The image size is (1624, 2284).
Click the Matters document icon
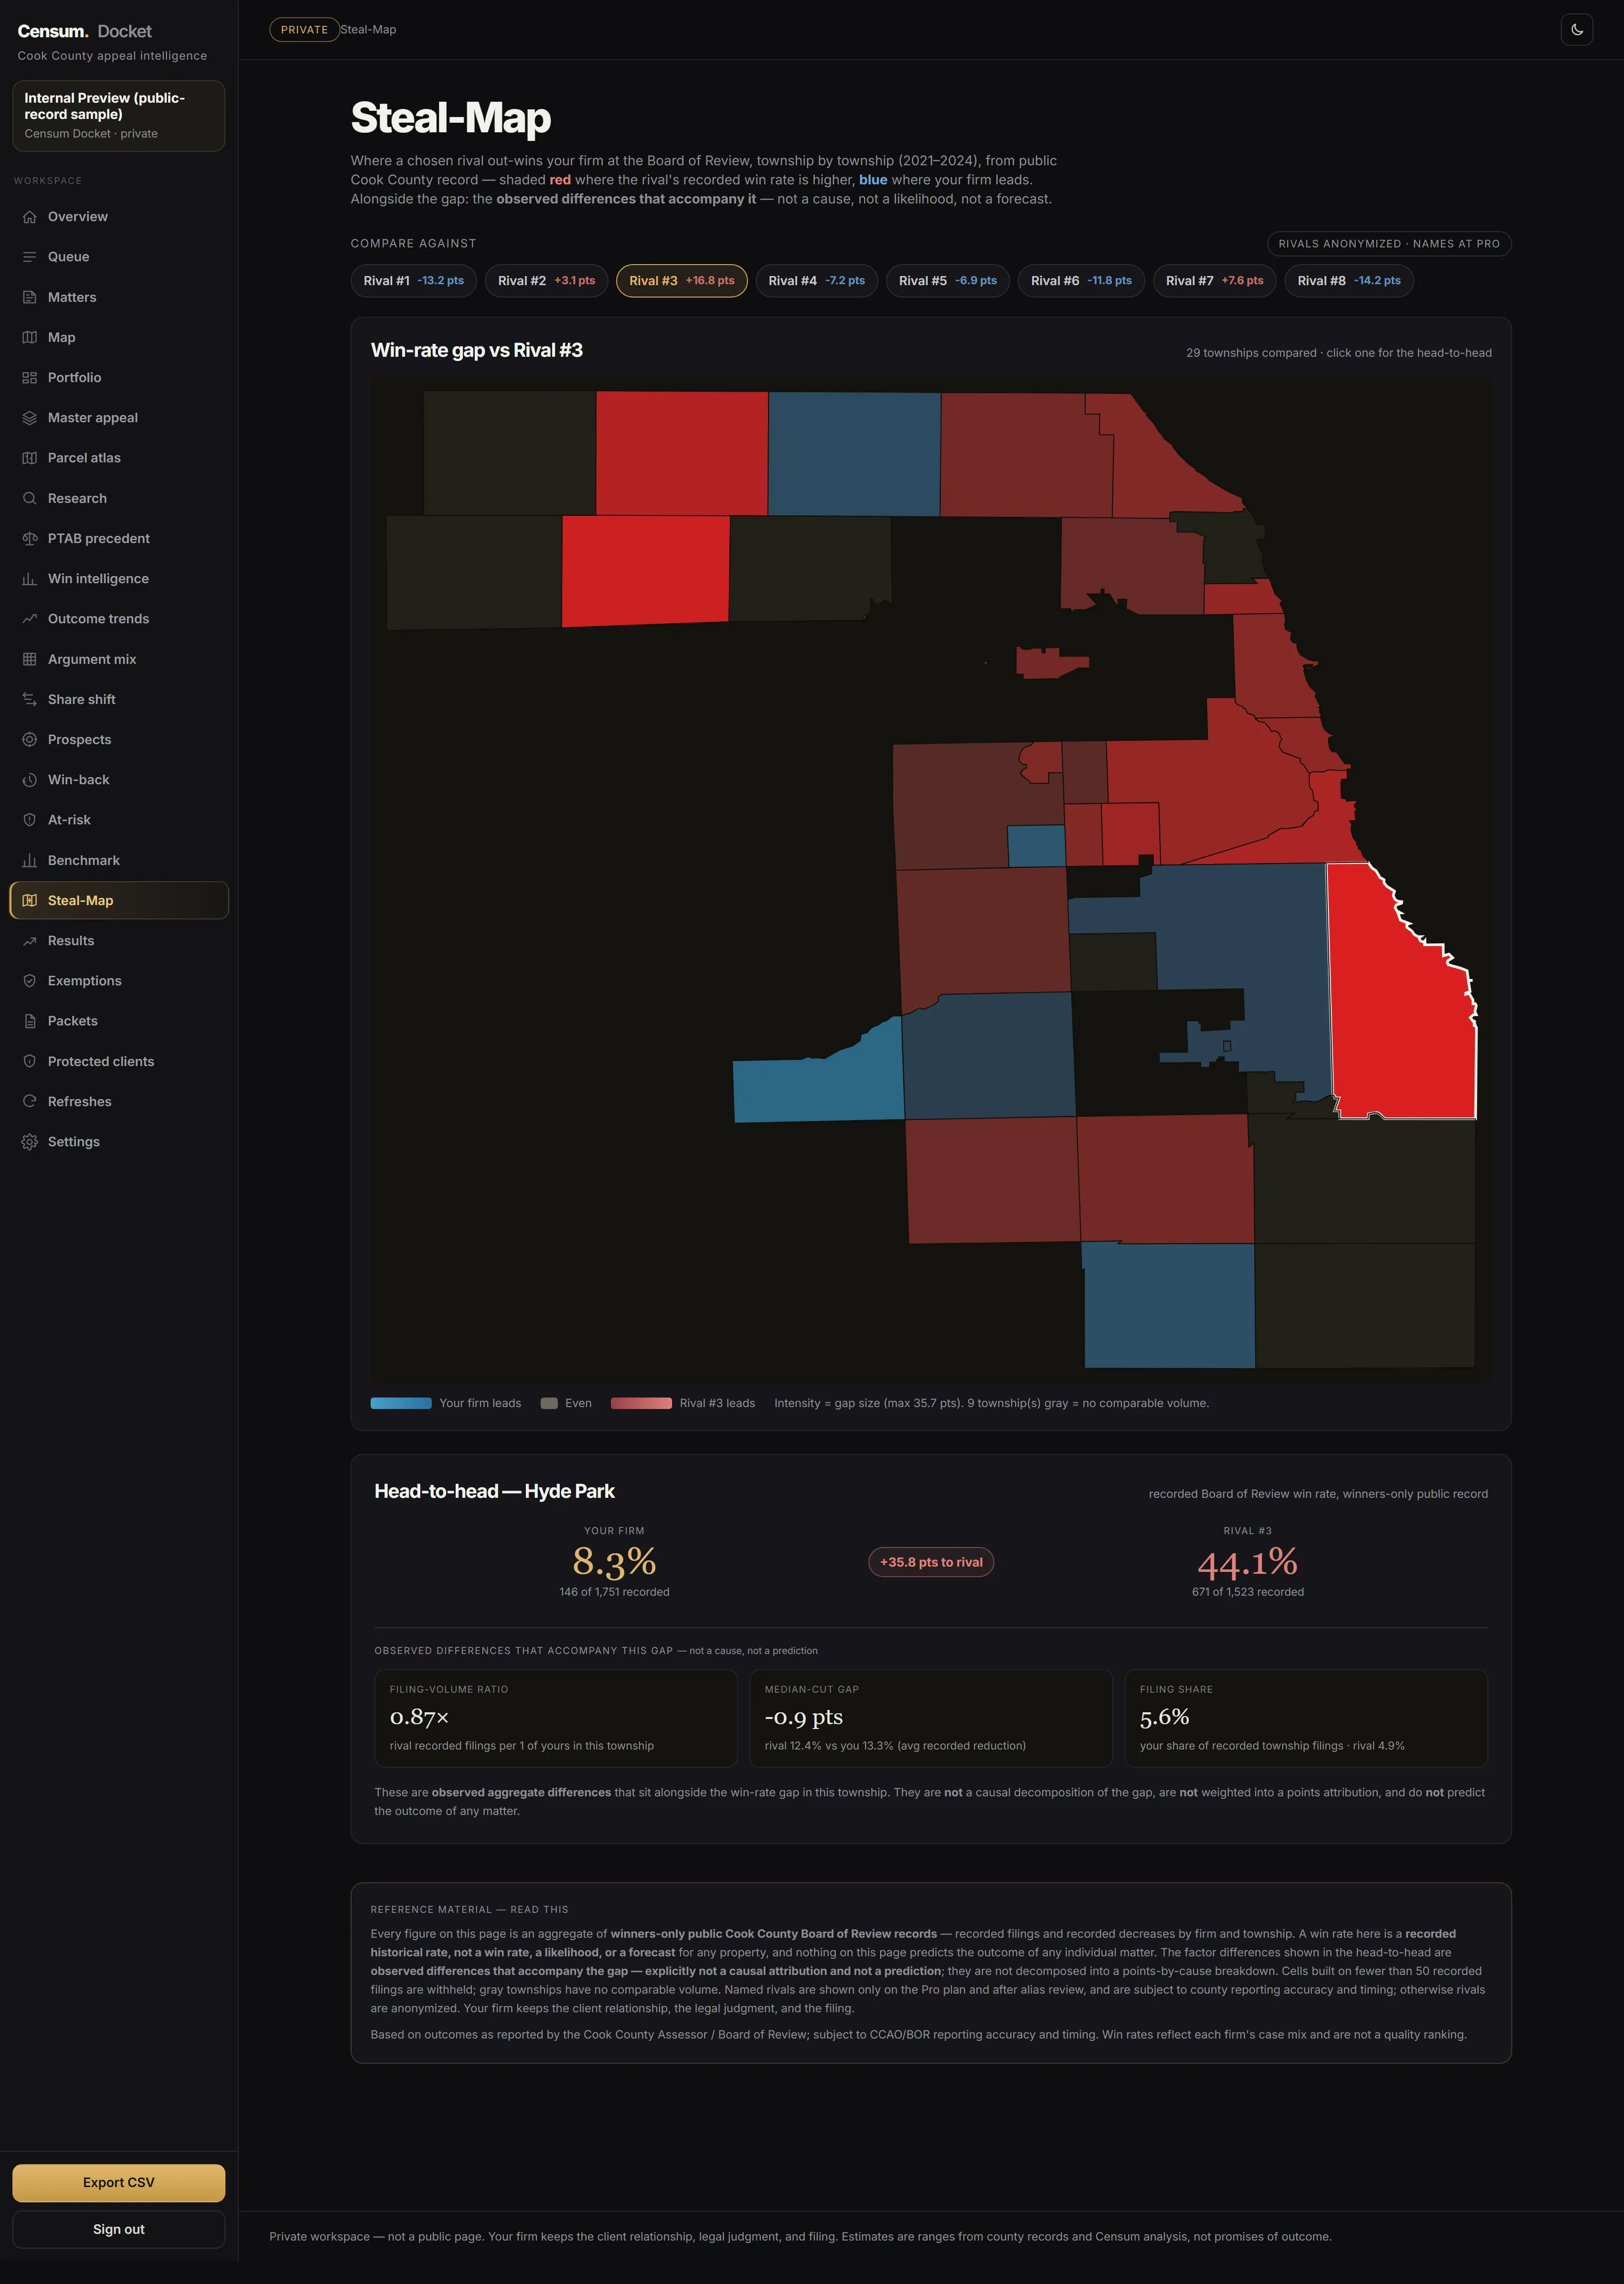tap(29, 297)
